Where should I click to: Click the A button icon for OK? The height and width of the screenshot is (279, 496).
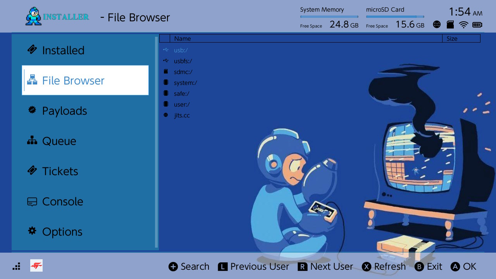pyautogui.click(x=455, y=267)
